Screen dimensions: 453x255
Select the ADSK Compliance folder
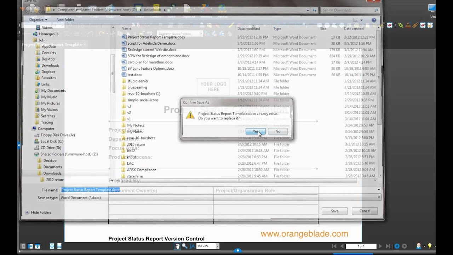click(x=141, y=170)
